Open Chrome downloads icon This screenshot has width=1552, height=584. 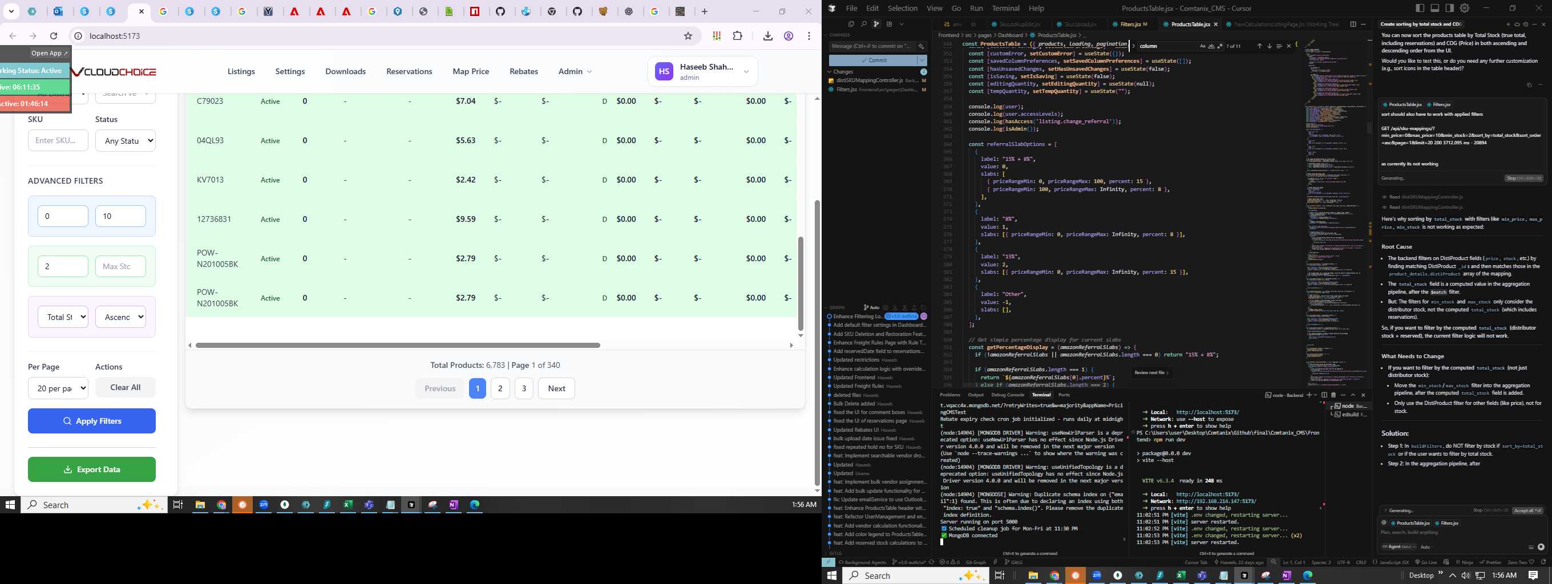(767, 36)
